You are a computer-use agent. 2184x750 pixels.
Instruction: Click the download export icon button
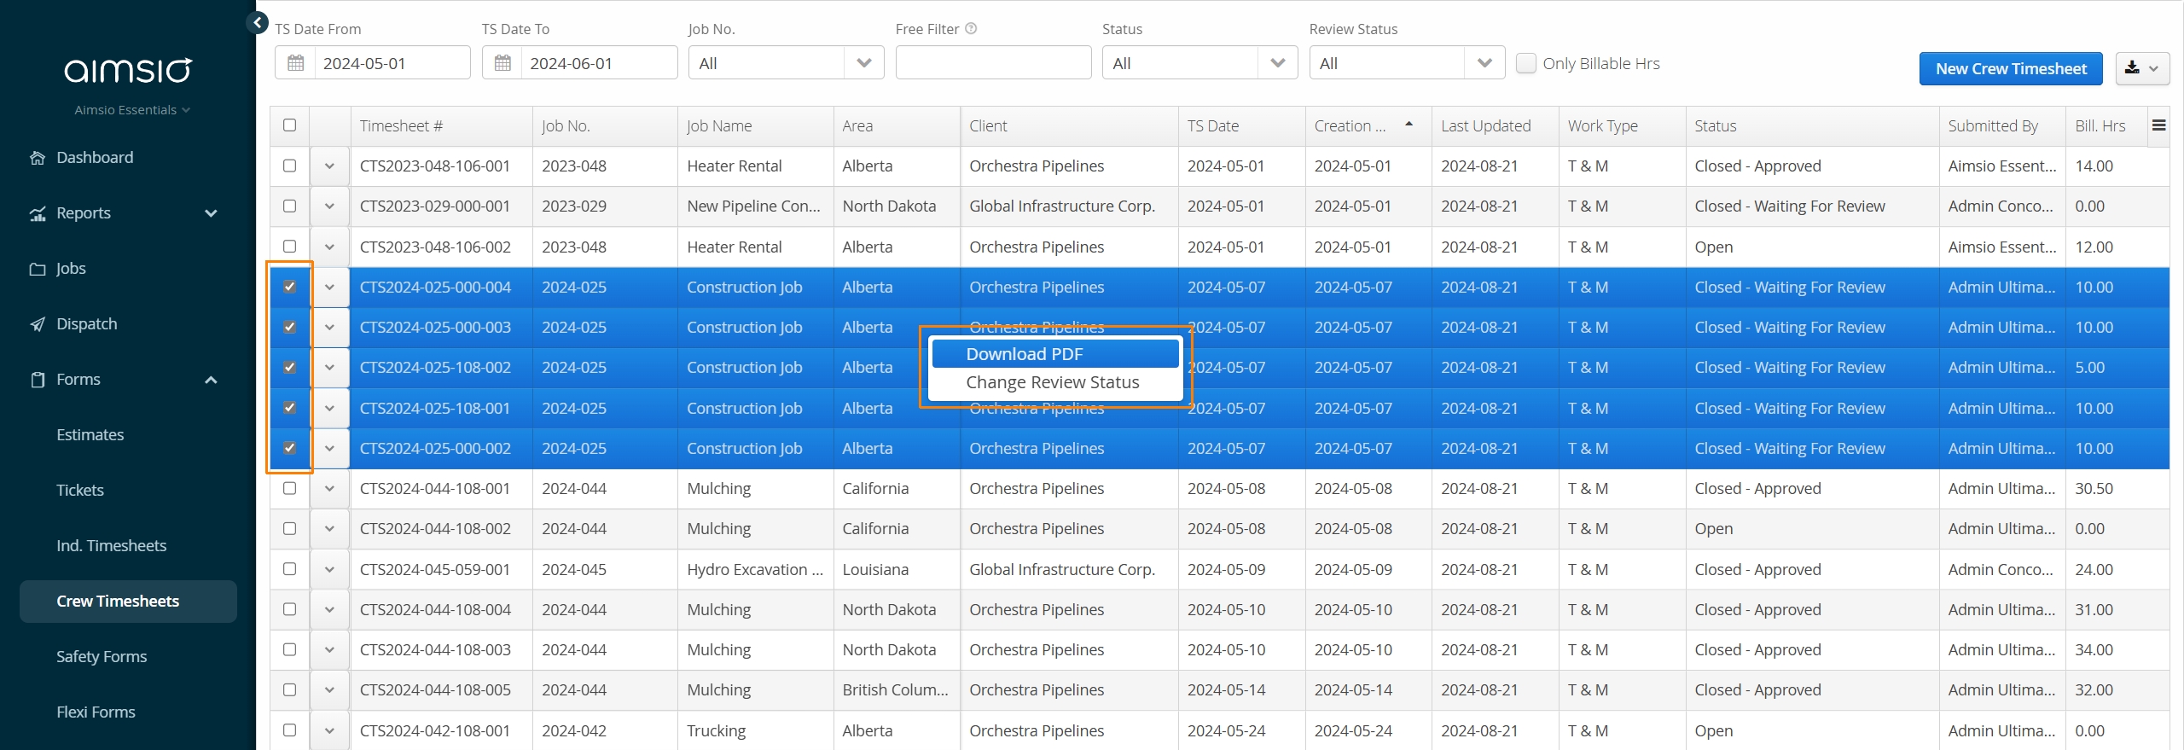(x=2142, y=68)
